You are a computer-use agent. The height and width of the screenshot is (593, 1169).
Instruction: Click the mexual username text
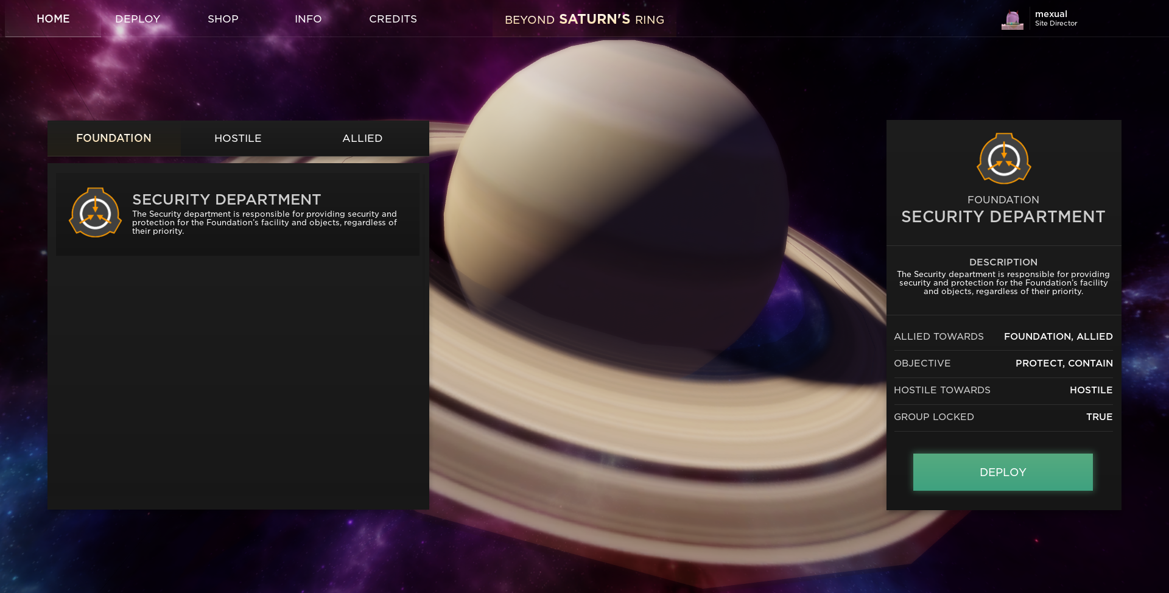click(x=1051, y=14)
